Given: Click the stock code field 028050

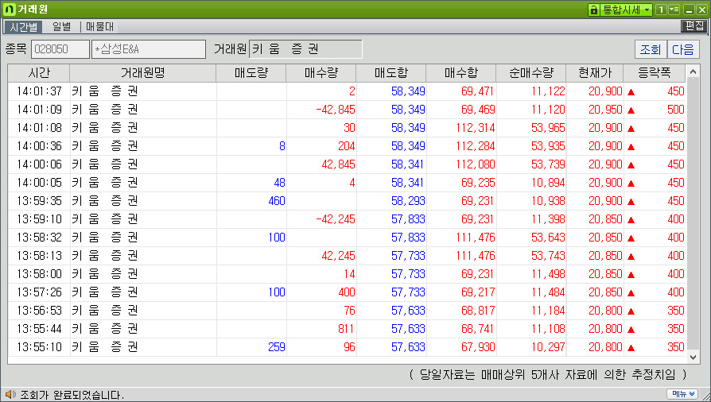Looking at the screenshot, I should pyautogui.click(x=60, y=49).
